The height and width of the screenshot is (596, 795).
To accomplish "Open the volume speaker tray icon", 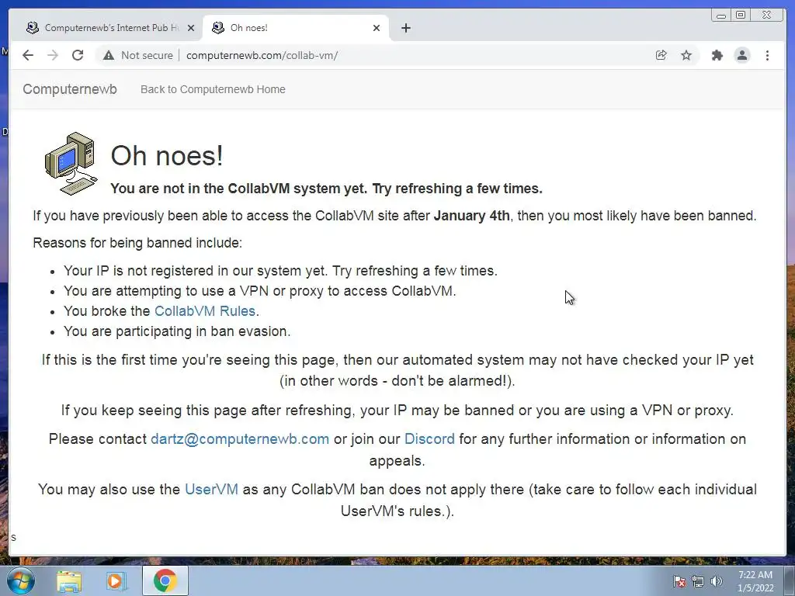I will [717, 581].
